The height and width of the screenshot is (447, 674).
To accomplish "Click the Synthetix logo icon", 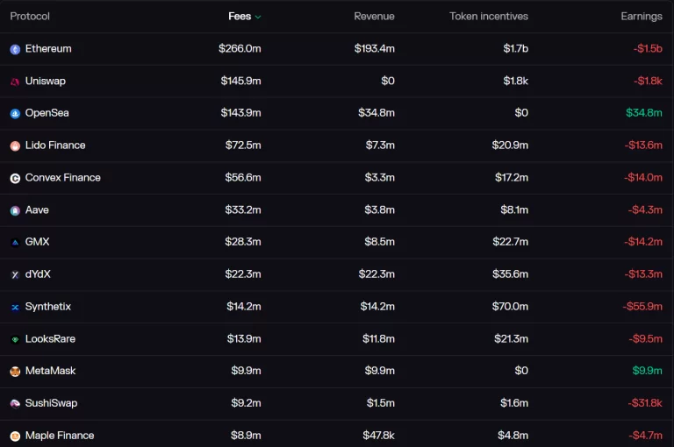I will click(15, 307).
